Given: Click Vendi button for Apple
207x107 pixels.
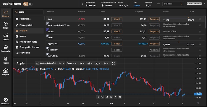Looking at the screenshot, I should (117, 19).
